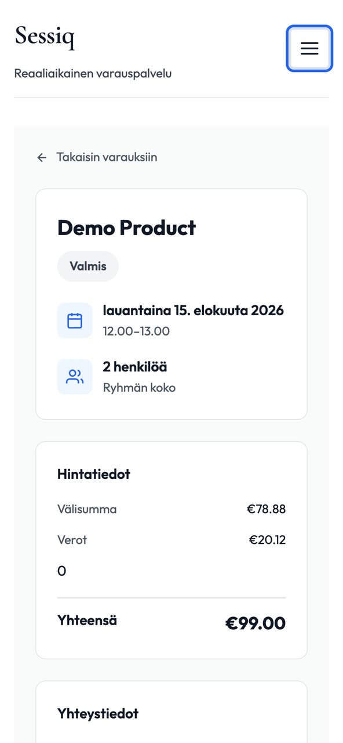343x743 pixels.
Task: Click the Sessiq logo
Action: tap(45, 36)
